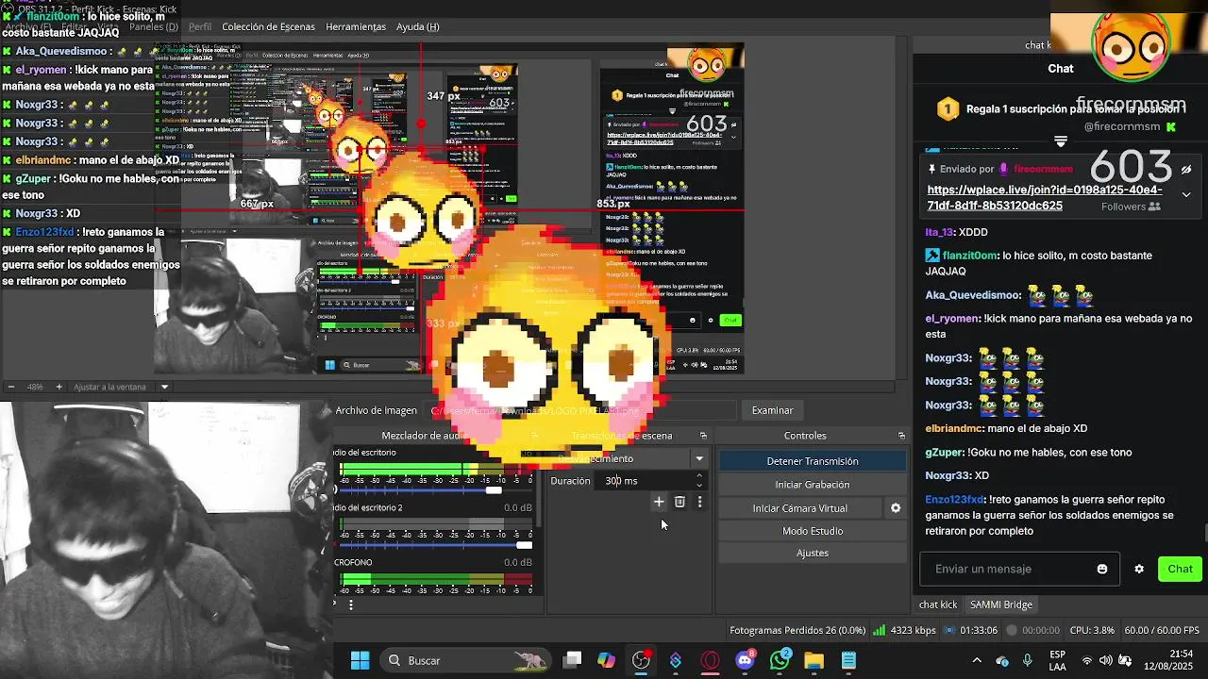Zoom out the preview with minus icon
Screen dimensions: 1208x679
coord(10,387)
